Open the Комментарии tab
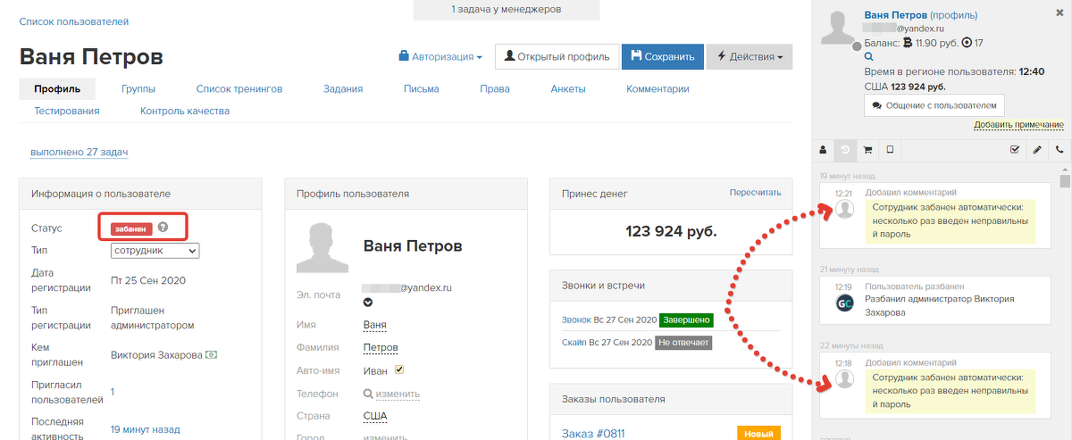This screenshot has width=1072, height=440. click(657, 88)
